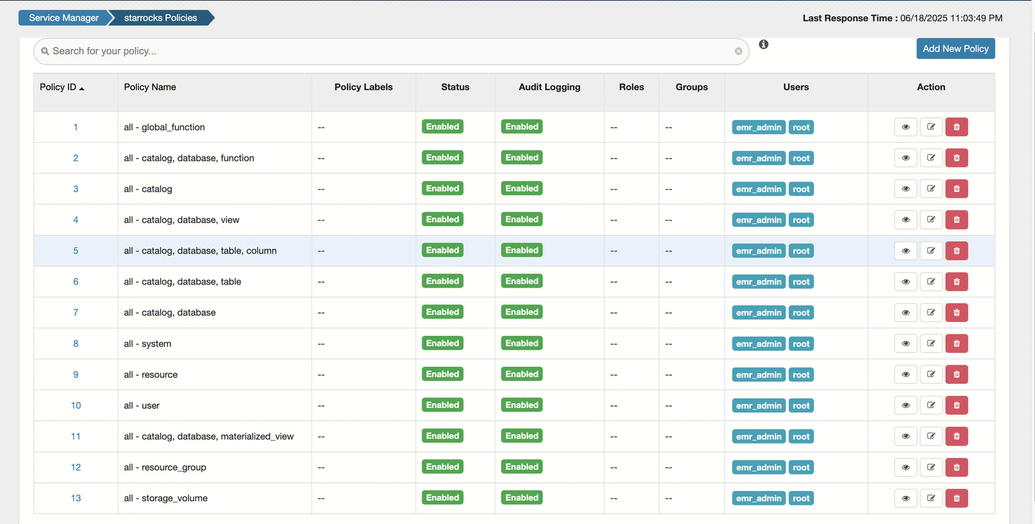Image resolution: width=1035 pixels, height=524 pixels.
Task: Edit the catalog, database, view policy
Action: 931,220
